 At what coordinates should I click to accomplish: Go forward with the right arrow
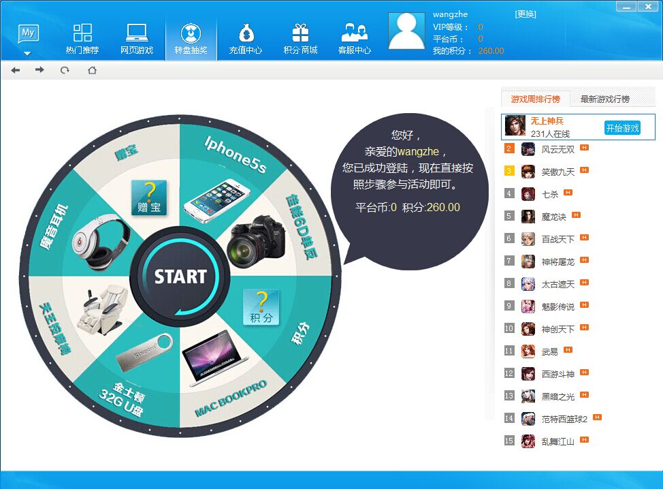(x=39, y=69)
